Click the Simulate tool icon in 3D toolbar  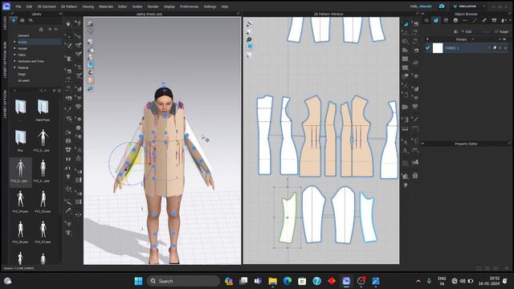tap(68, 24)
